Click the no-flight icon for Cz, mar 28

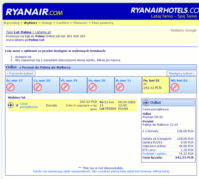[x=38, y=87]
